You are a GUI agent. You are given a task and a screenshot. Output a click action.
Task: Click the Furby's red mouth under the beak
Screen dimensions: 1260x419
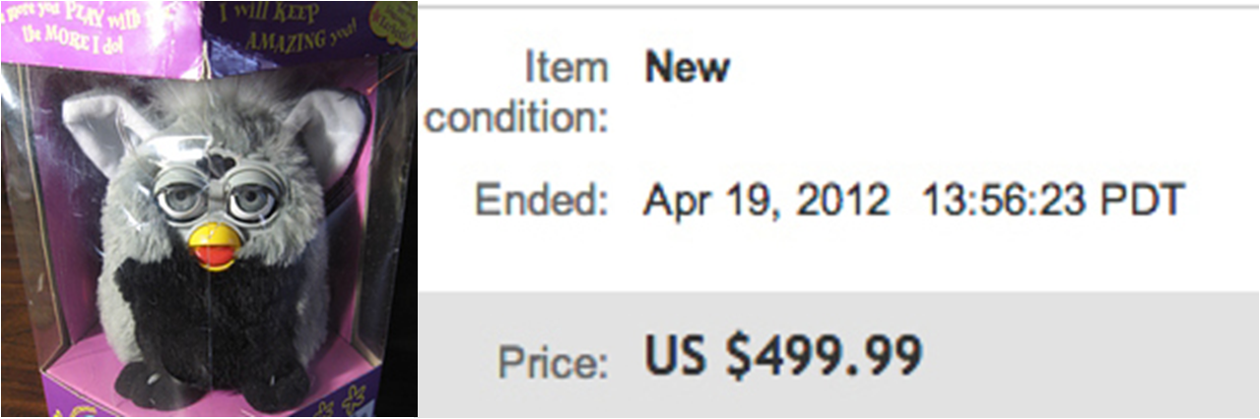coord(213,259)
